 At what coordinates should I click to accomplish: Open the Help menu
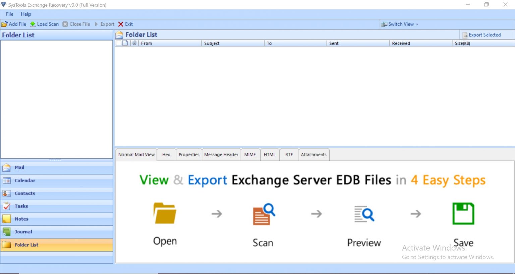[x=26, y=14]
